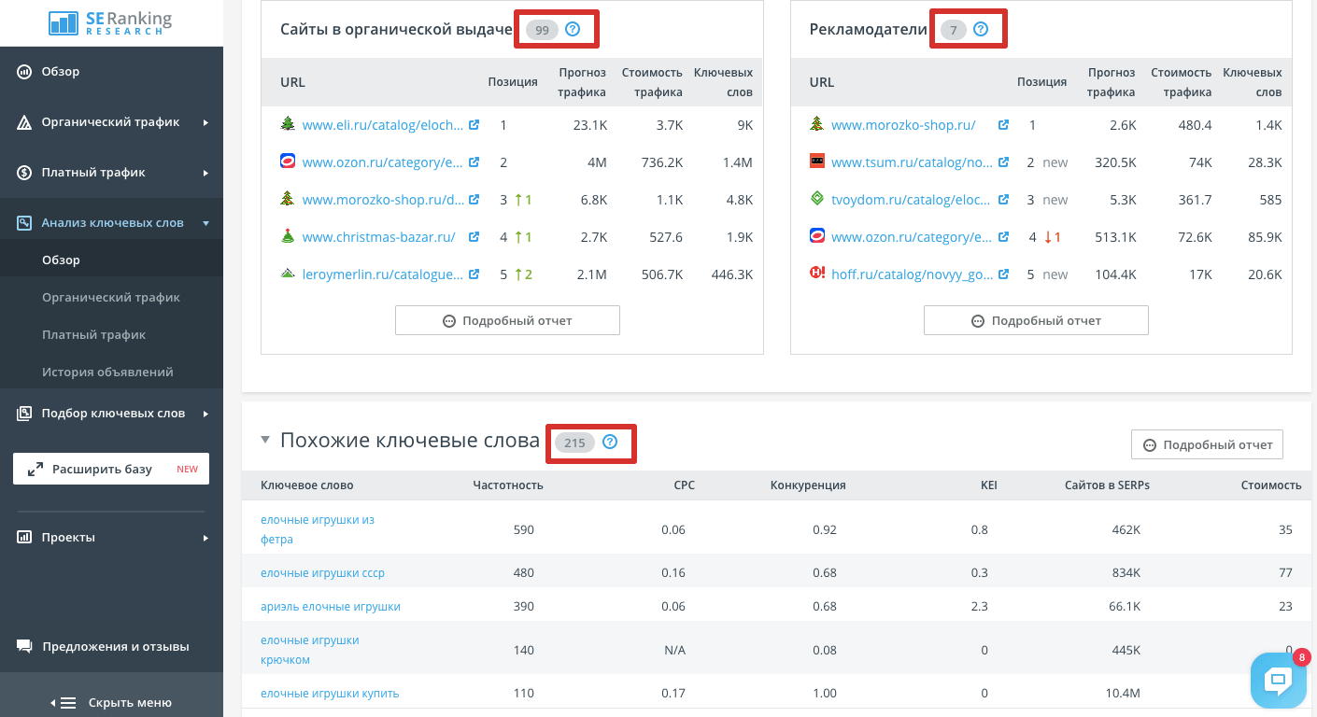Click cost value 77 in ссср row

point(1285,572)
